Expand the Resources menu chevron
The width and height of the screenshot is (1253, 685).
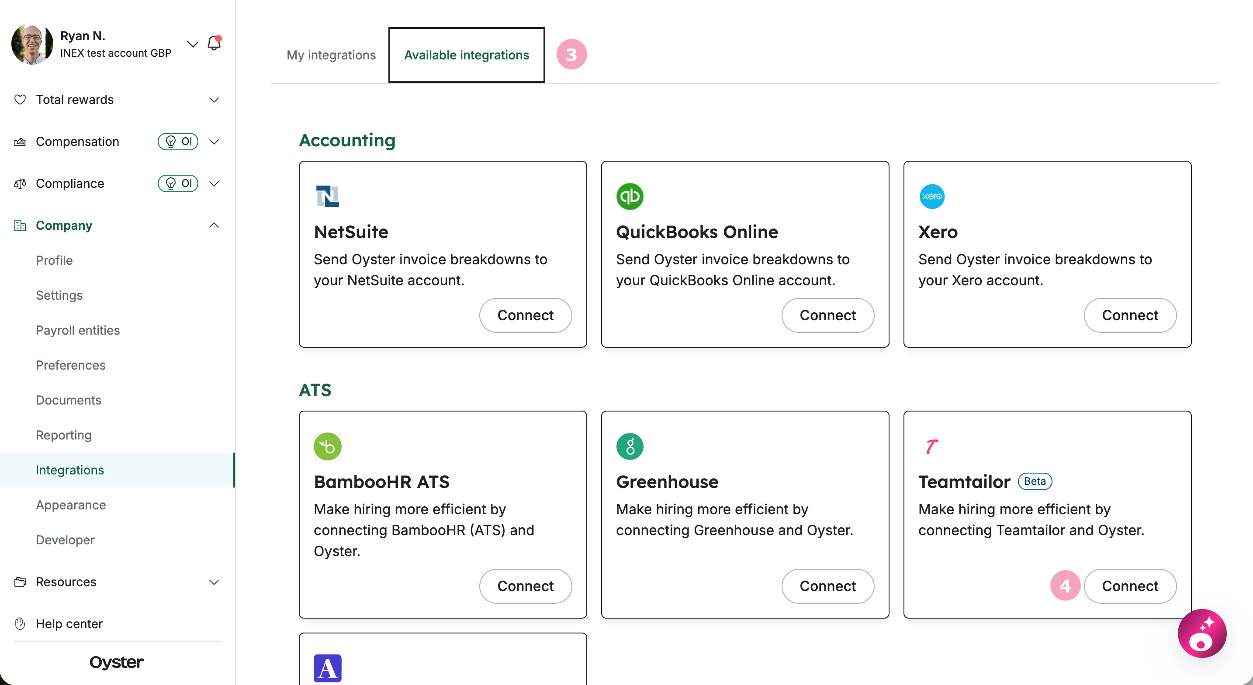point(214,582)
